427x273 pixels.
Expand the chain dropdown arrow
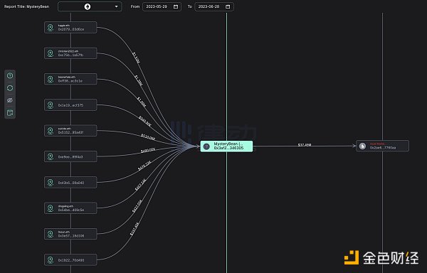(x=117, y=6)
